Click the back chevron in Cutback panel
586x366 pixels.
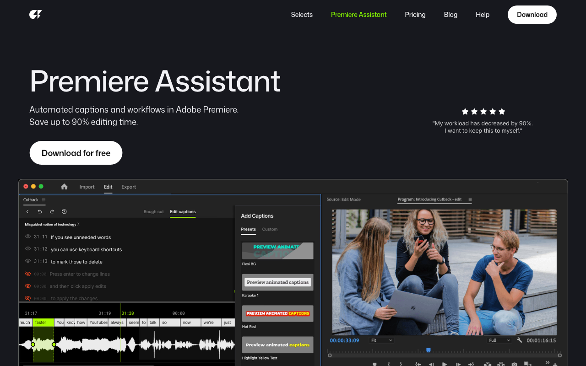point(27,212)
